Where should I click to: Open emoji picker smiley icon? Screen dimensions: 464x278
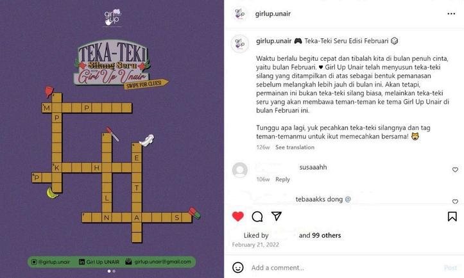tap(238, 268)
